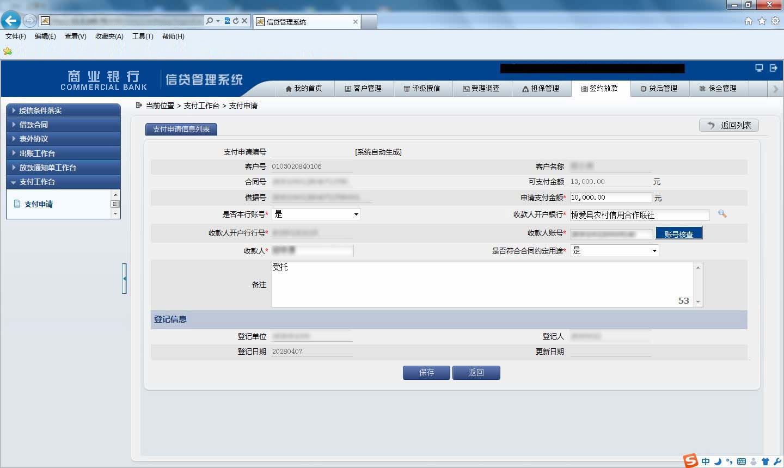Stop loading with the address bar X icon

tap(244, 21)
